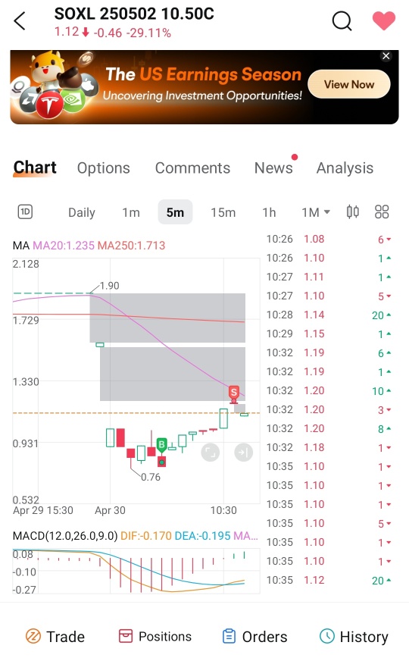The image size is (409, 661).
Task: Select the 15m timeframe
Action: (x=223, y=212)
